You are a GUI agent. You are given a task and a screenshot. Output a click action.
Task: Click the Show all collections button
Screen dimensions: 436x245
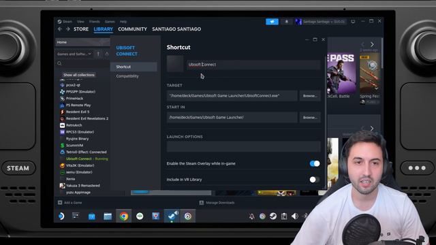click(x=79, y=75)
